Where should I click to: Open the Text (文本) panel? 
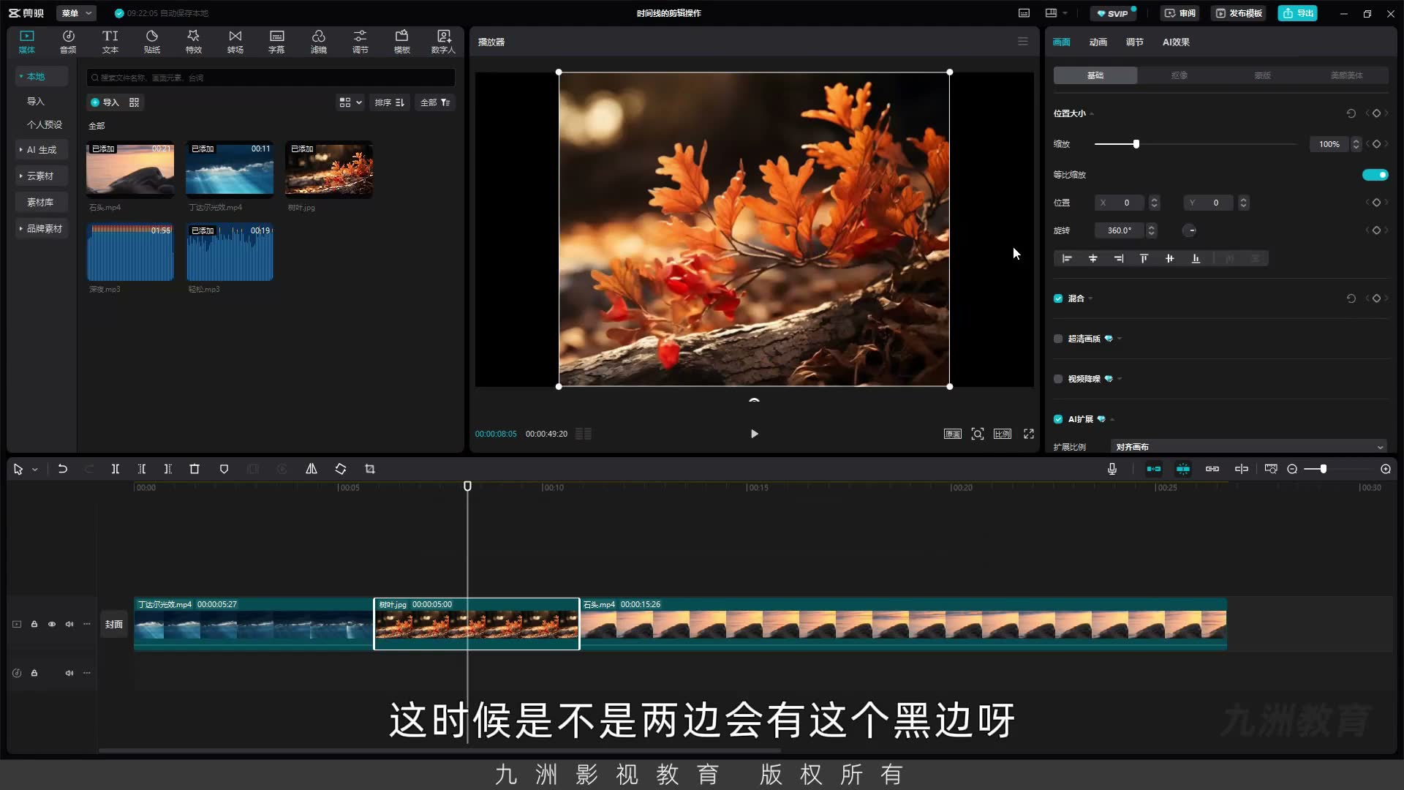coord(110,42)
